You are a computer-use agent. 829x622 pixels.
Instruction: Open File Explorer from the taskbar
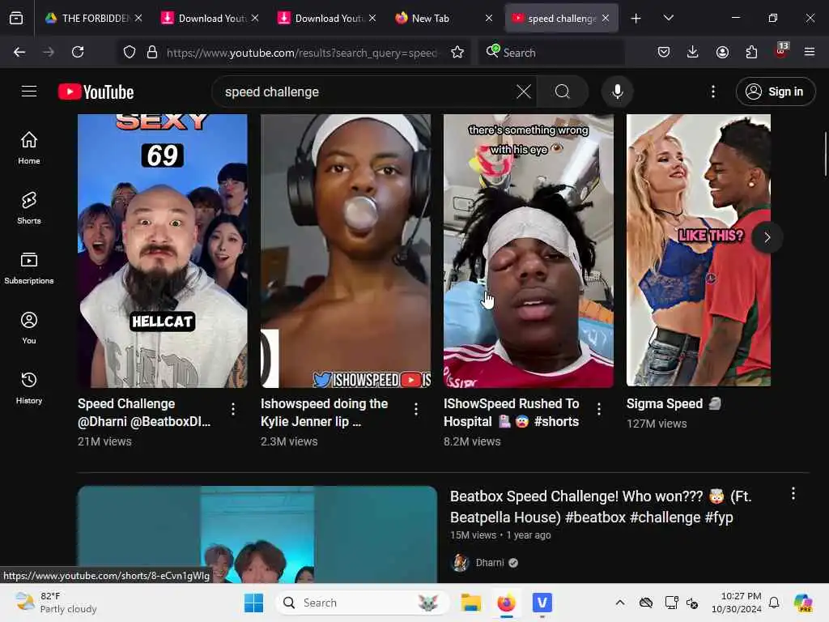tap(470, 603)
